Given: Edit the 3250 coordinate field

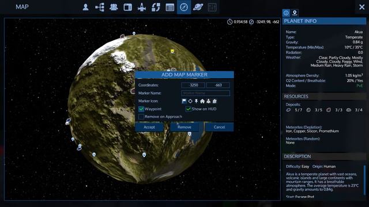Looking at the screenshot, I should 193,85.
